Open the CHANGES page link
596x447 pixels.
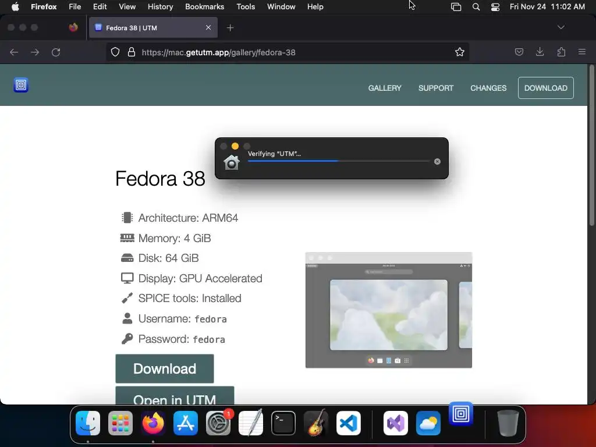(x=488, y=88)
